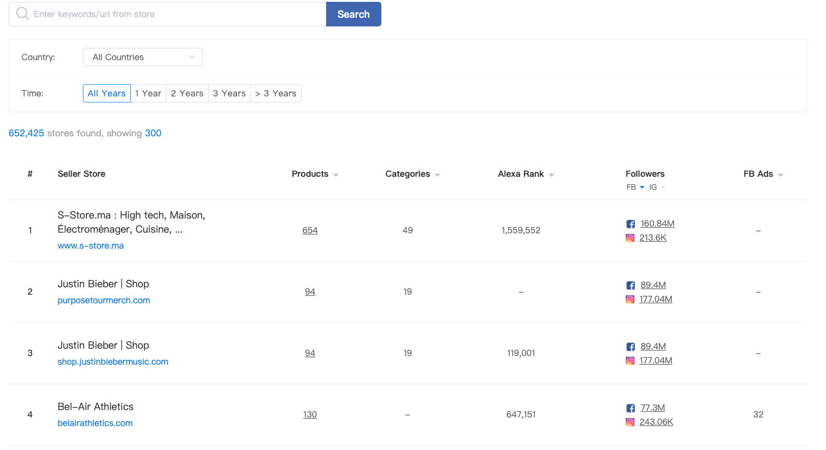This screenshot has height=450, width=826.
Task: Click the search magnifier icon
Action: (x=23, y=14)
